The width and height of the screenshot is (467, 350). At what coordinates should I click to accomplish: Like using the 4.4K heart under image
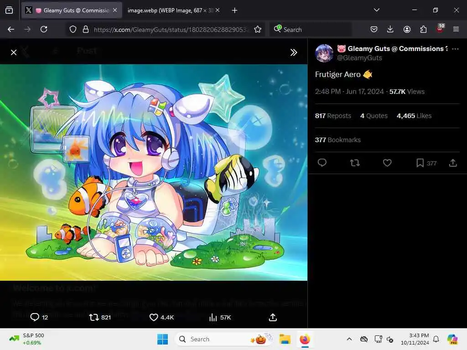coord(161,317)
